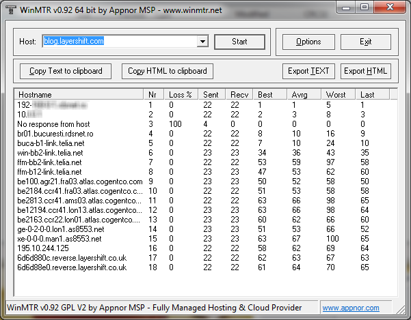Copy HTML to clipboard

168,71
